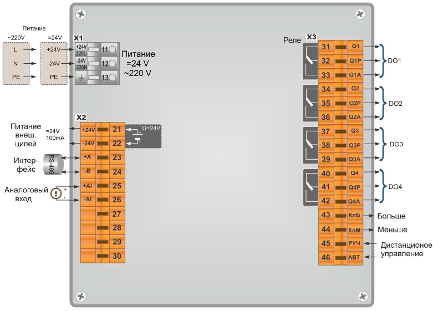
Task: Click the ground symbol on terminal 13
Action: tap(81, 78)
